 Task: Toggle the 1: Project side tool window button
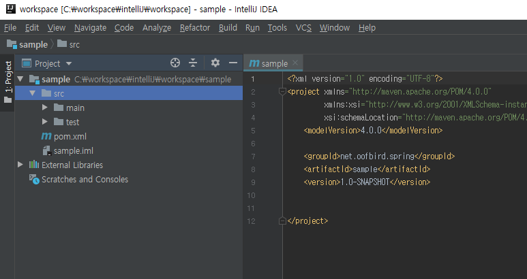(x=7, y=82)
